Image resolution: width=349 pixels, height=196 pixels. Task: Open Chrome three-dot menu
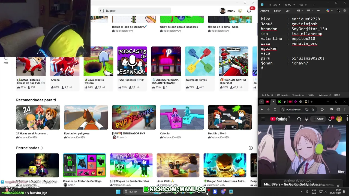pyautogui.click(x=345, y=109)
